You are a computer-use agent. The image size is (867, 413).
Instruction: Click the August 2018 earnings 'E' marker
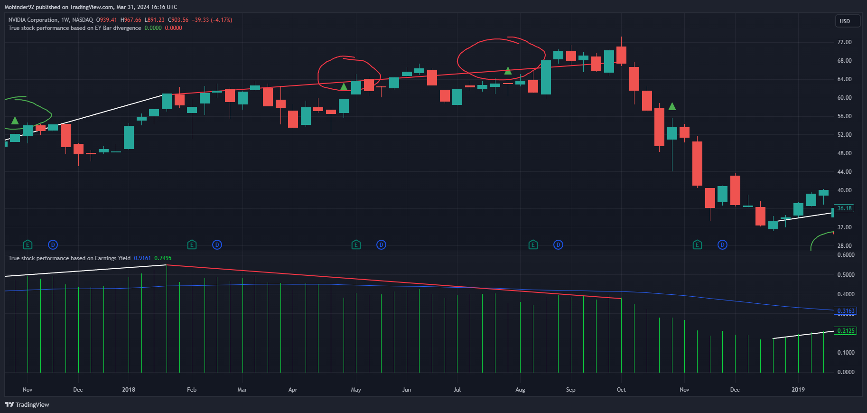pyautogui.click(x=533, y=245)
